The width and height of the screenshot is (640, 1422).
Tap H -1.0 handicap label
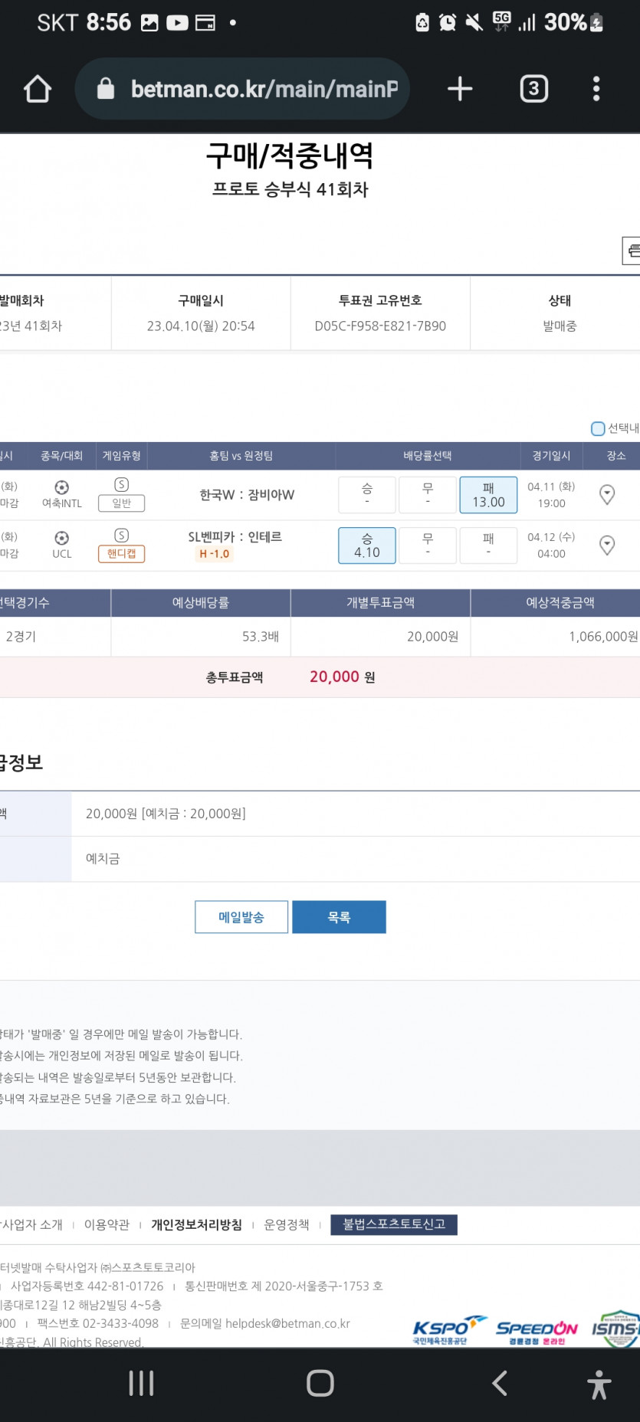pyautogui.click(x=215, y=554)
